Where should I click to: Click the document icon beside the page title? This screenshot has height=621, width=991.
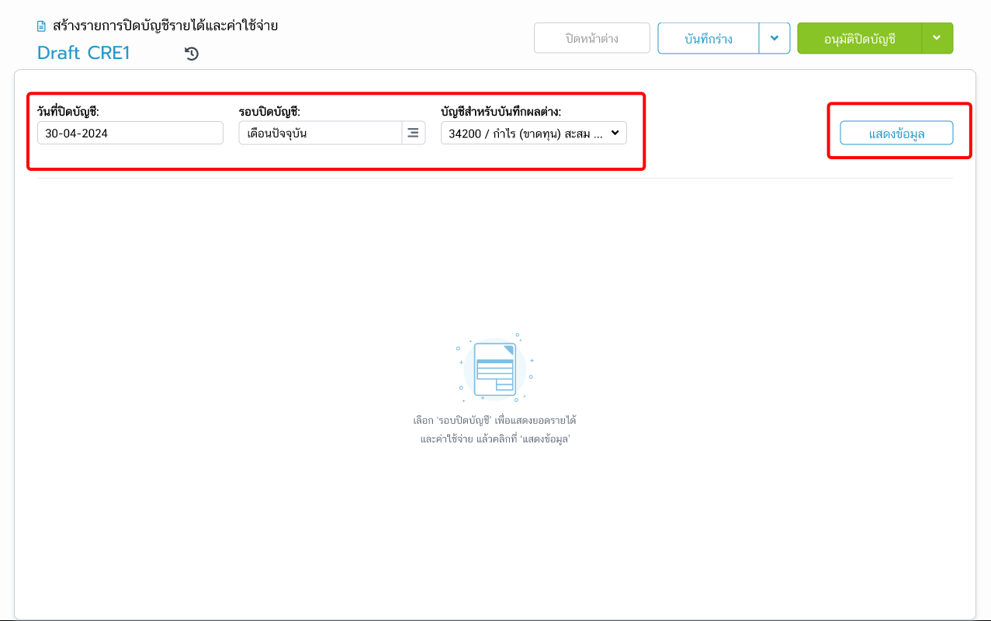click(x=42, y=26)
